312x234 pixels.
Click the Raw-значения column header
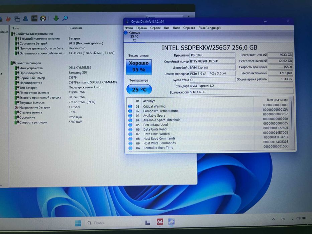(277, 100)
